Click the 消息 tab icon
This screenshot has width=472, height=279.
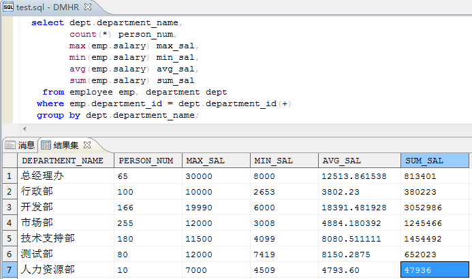[x=10, y=144]
